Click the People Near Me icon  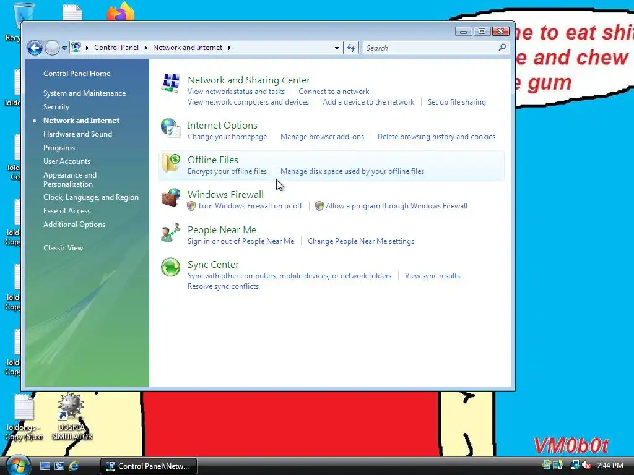click(171, 233)
